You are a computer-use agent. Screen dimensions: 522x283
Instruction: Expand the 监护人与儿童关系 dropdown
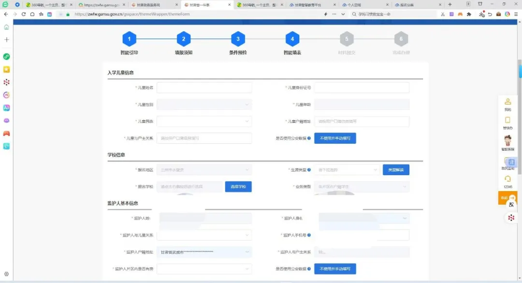click(204, 235)
